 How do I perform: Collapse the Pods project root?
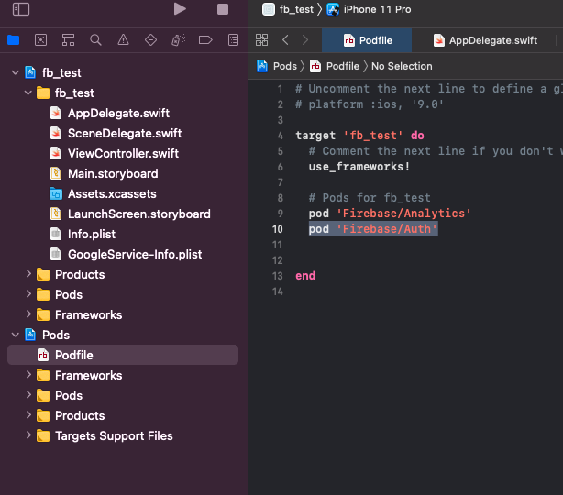15,335
